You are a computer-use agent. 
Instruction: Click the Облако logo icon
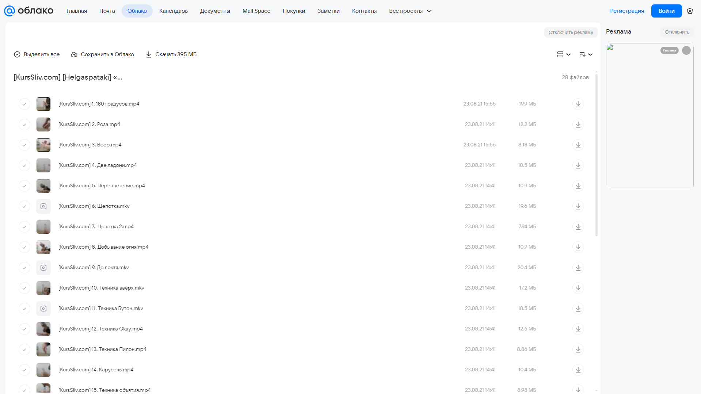click(x=9, y=11)
